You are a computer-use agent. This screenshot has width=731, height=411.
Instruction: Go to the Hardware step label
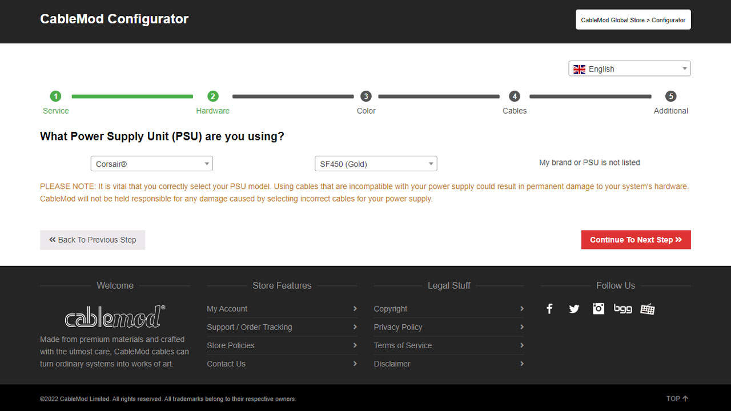point(213,111)
